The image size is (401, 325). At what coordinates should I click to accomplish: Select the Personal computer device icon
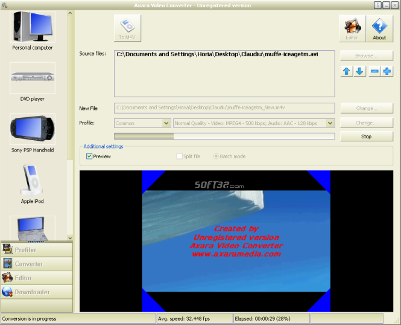pyautogui.click(x=33, y=27)
